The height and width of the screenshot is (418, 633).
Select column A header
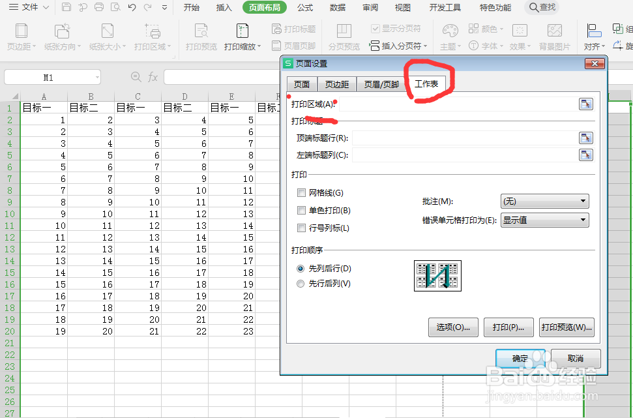(44, 97)
